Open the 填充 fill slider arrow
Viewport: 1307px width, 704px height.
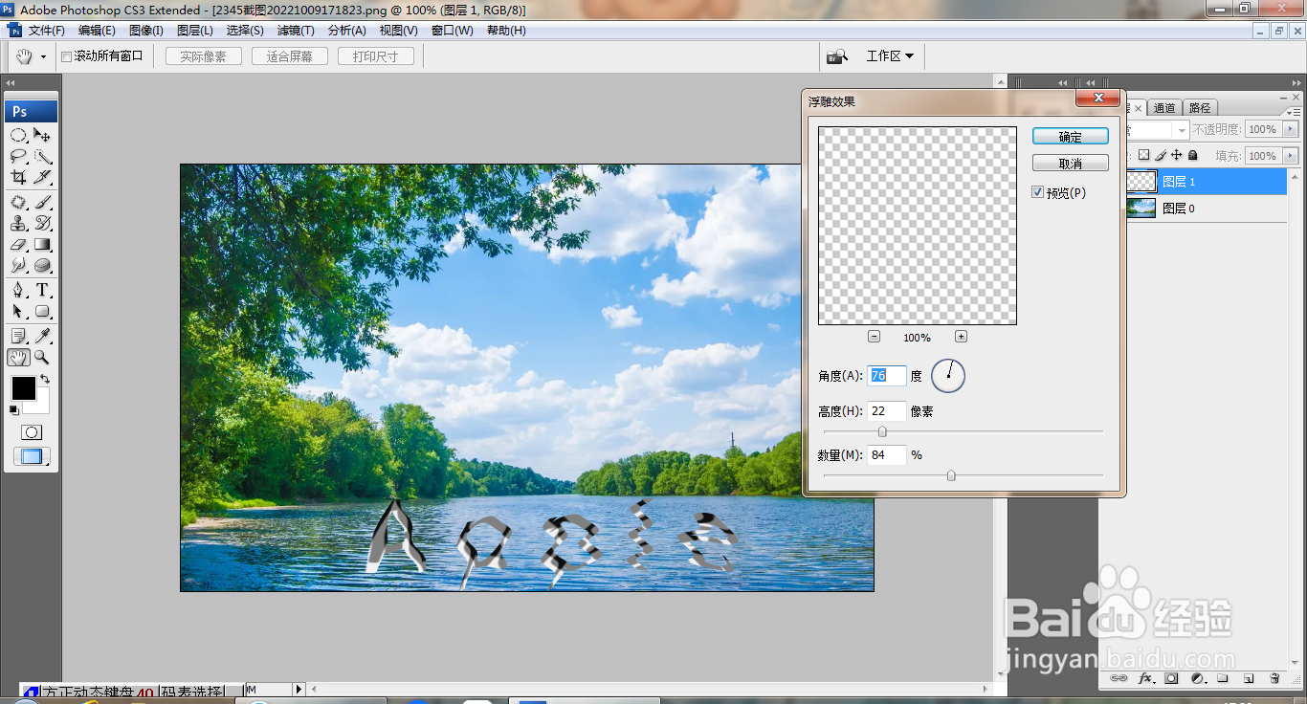point(1291,155)
